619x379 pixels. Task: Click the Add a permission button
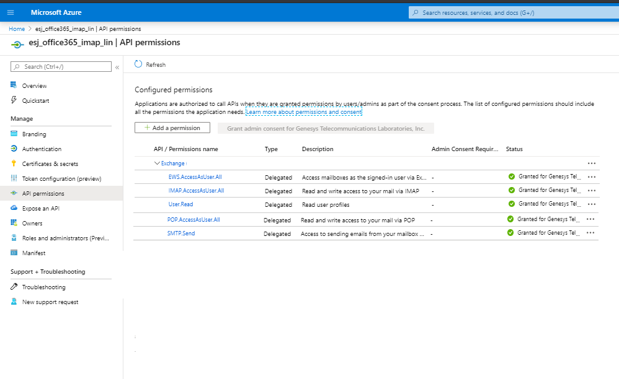172,128
